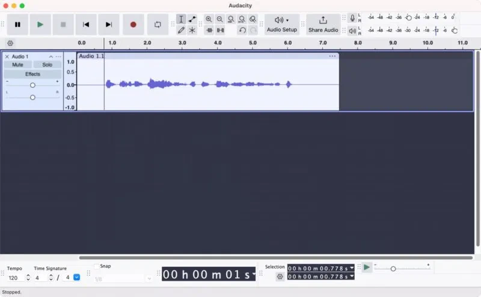The width and height of the screenshot is (481, 297).
Task: Select the Multi-Tool asterisk icon
Action: coord(192,30)
